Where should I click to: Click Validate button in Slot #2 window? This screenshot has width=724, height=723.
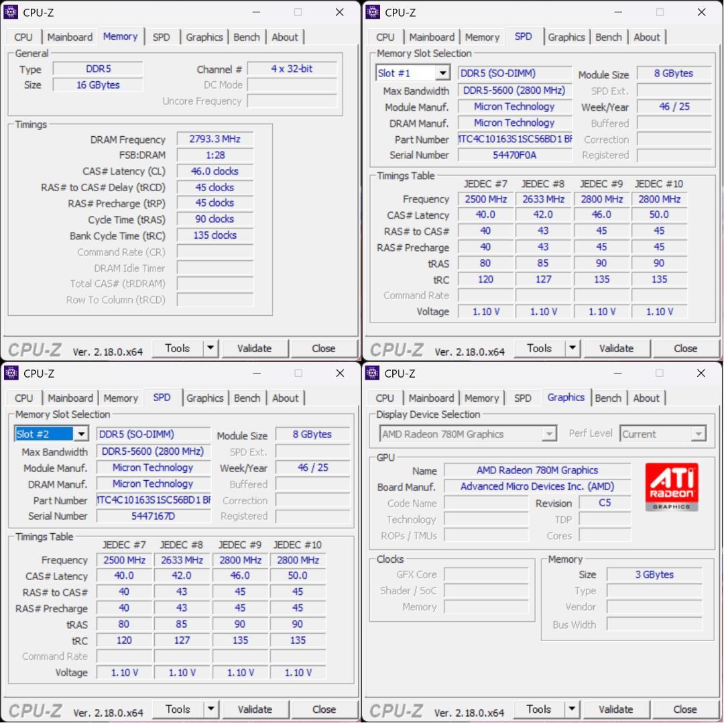tap(255, 709)
